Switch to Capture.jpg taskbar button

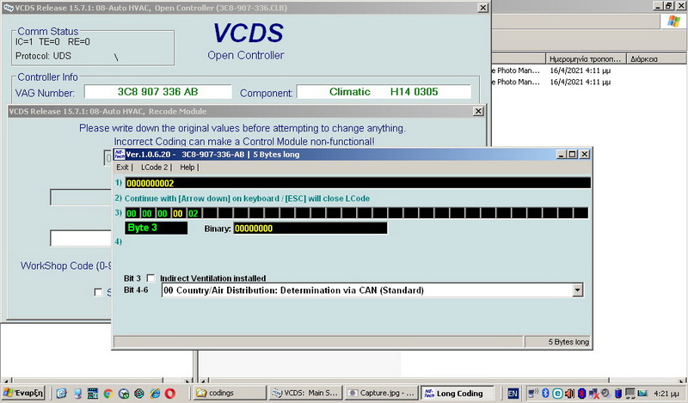pos(381,393)
